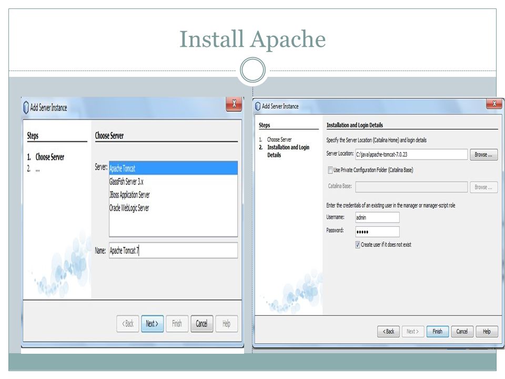The image size is (505, 379).
Task: Click the Name field containing Apache Tomcat 7
Action: click(173, 251)
